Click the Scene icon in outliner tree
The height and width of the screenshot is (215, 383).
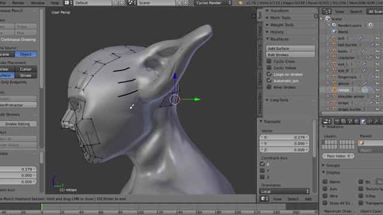click(x=328, y=19)
